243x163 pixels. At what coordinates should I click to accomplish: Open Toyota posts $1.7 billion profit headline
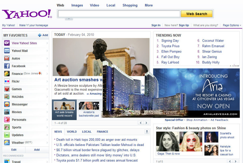(97, 160)
